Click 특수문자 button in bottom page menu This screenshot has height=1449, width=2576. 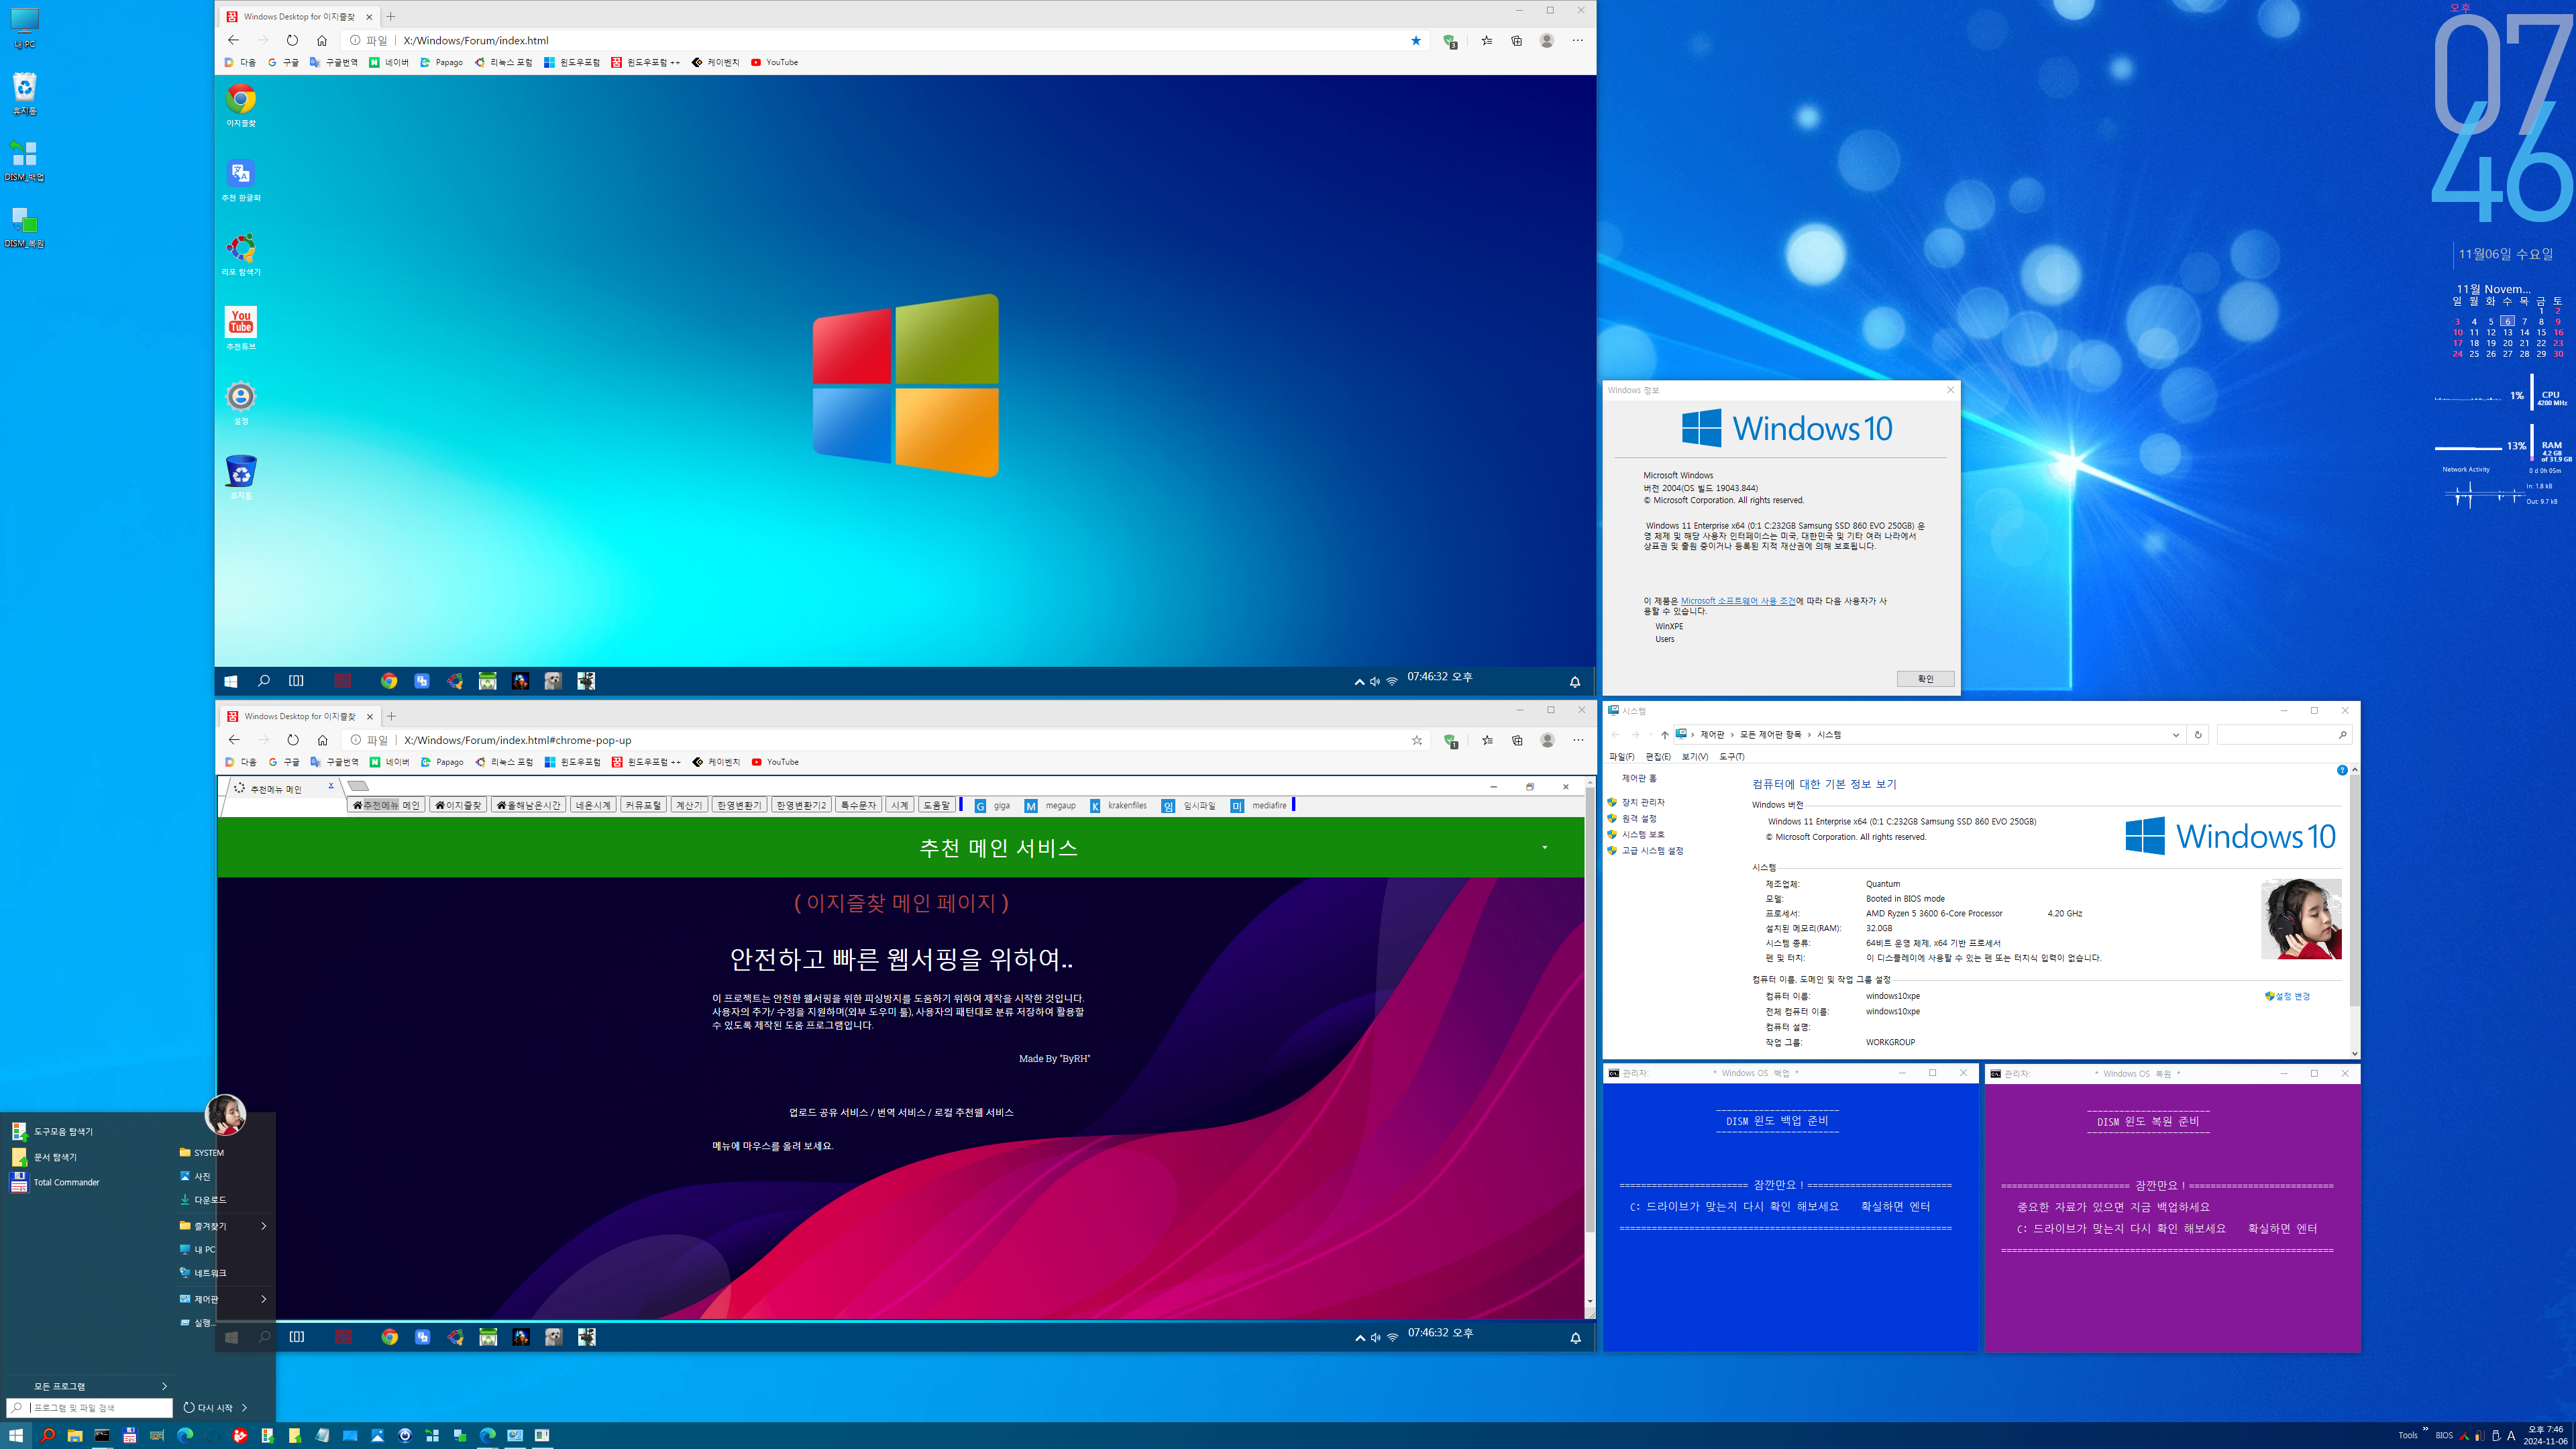[x=857, y=805]
